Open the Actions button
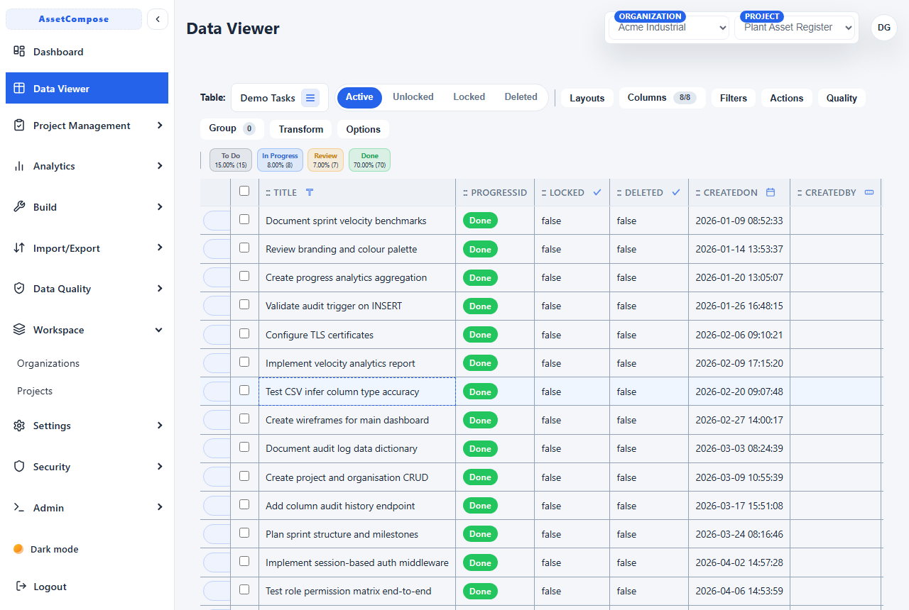 pos(787,98)
